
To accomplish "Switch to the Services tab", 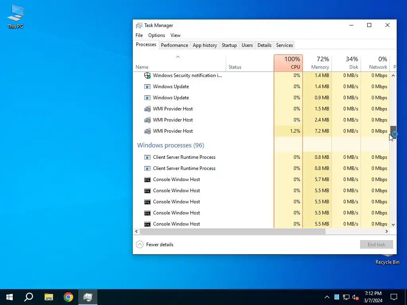I will [285, 45].
